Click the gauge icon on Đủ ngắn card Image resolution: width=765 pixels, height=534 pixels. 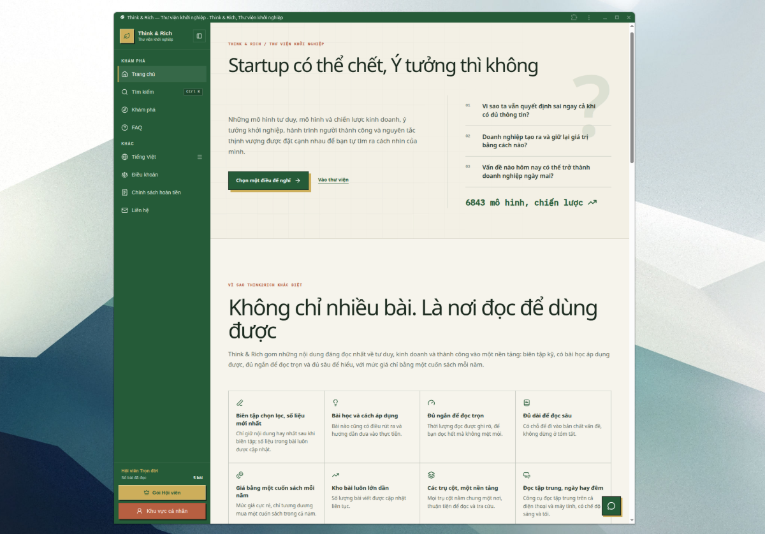[x=431, y=403]
